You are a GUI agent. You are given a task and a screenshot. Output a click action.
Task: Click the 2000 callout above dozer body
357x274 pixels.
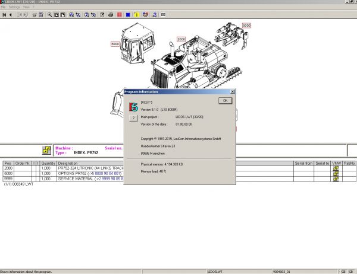tap(181, 39)
